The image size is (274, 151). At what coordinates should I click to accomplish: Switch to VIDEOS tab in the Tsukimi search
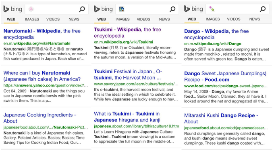pyautogui.click(x=143, y=19)
